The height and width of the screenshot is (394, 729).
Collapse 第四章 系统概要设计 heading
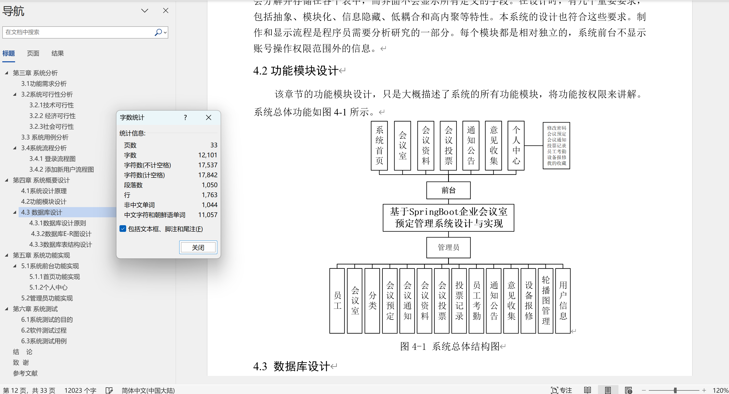(x=6, y=180)
